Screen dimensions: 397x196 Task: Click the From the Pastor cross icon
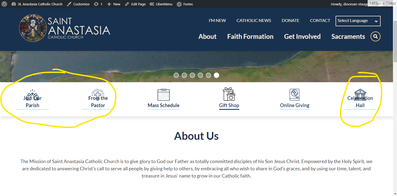click(98, 94)
